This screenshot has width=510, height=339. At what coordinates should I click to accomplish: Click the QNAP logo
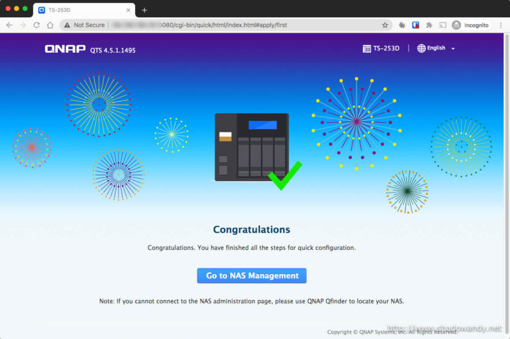[x=65, y=49]
